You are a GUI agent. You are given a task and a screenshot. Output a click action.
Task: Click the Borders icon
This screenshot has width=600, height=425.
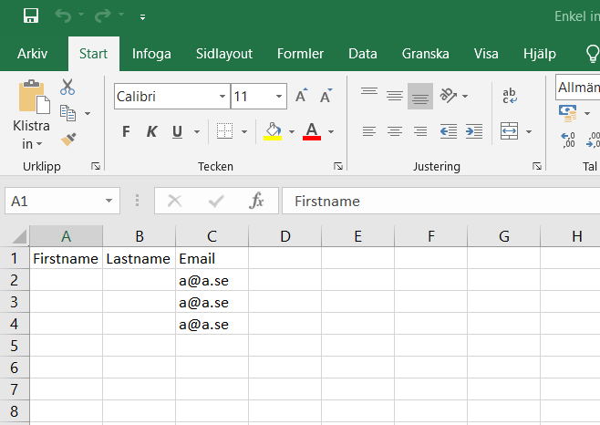[x=224, y=131]
